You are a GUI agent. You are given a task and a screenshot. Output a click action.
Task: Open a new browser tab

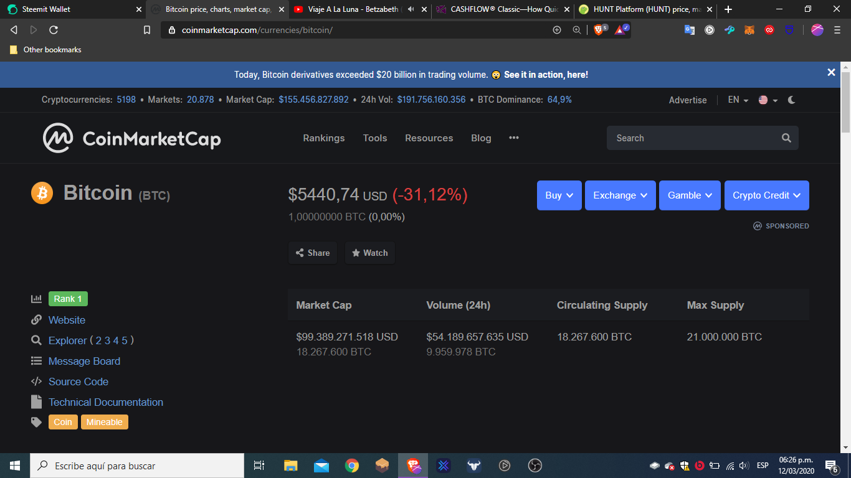click(x=728, y=9)
